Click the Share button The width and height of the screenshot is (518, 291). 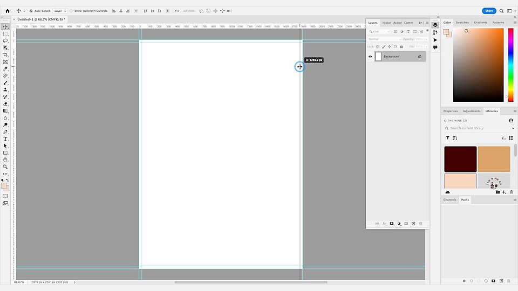pos(489,11)
